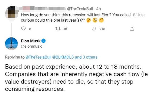The width and height of the screenshot is (149, 92).
Task: Click the raised eyebrow face emoji
Action: (101, 20)
